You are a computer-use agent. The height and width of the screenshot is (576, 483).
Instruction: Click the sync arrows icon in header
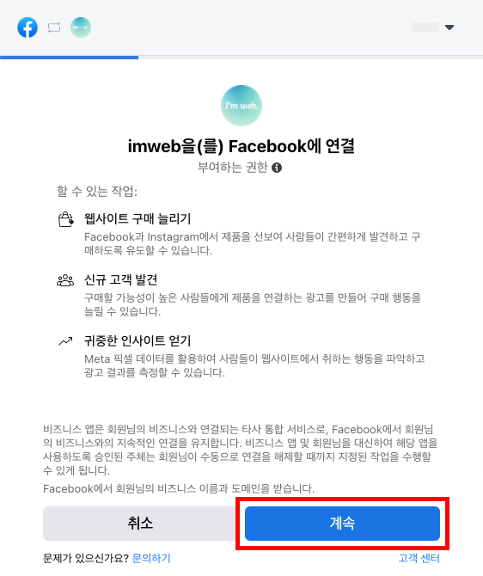click(54, 28)
